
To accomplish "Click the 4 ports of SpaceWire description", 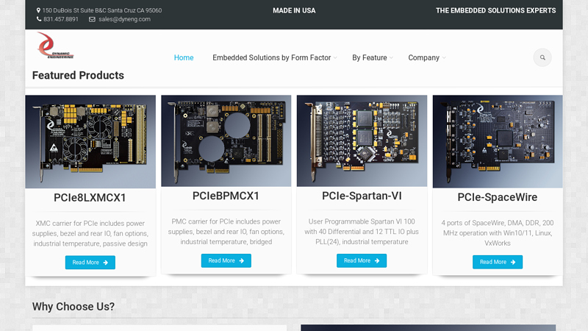I will tap(498, 232).
